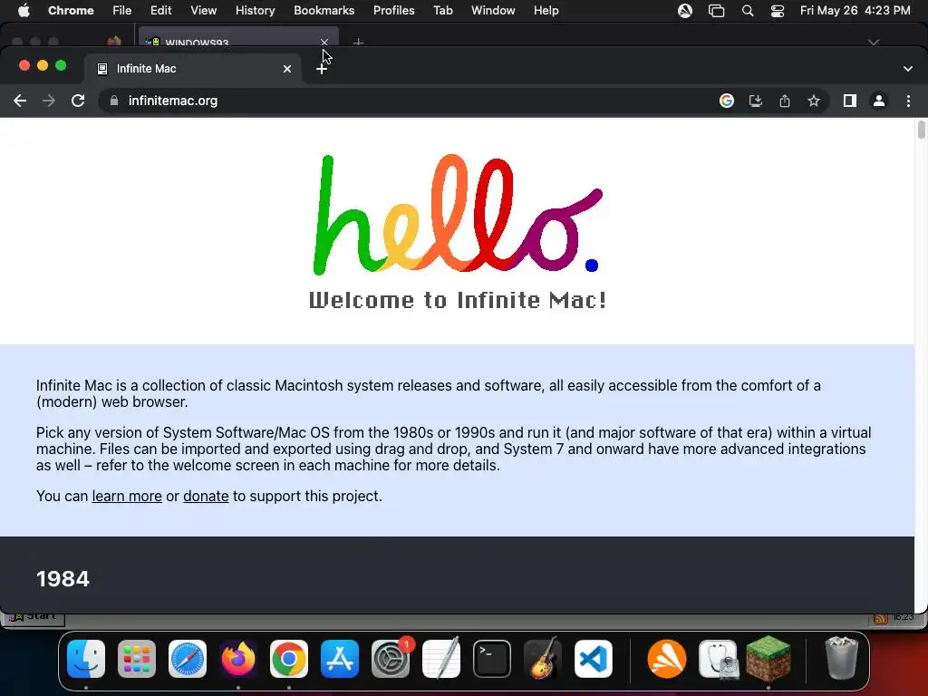Open the Bookmarks menu

point(324,11)
